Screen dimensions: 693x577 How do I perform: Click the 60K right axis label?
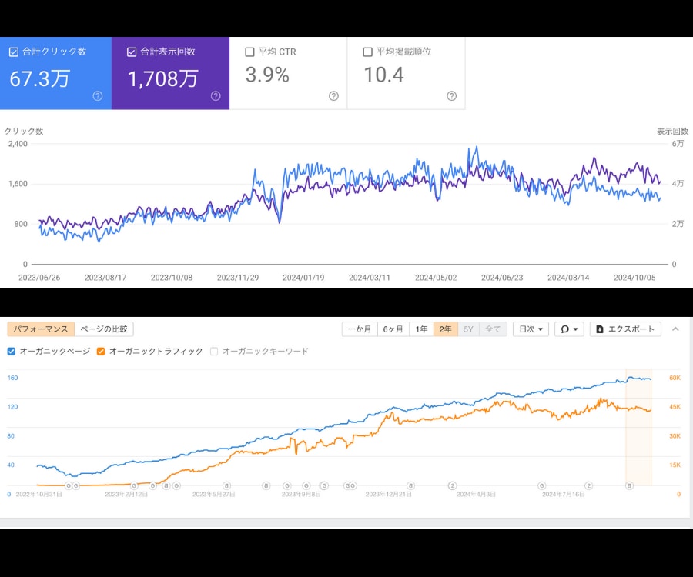point(675,378)
